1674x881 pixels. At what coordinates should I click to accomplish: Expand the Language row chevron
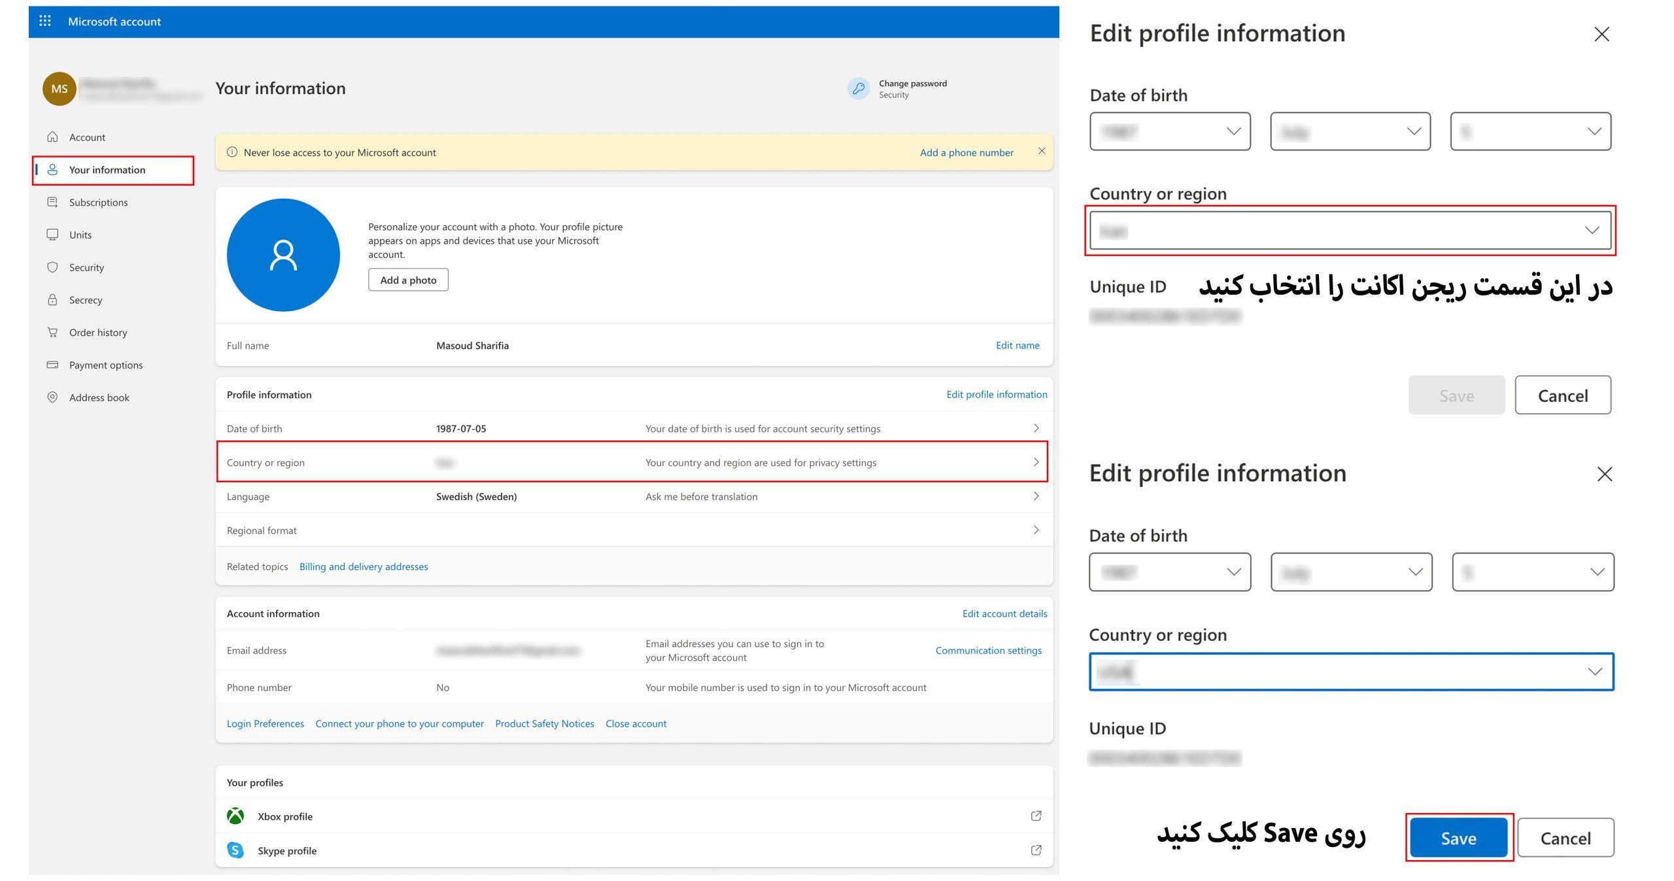coord(1036,496)
